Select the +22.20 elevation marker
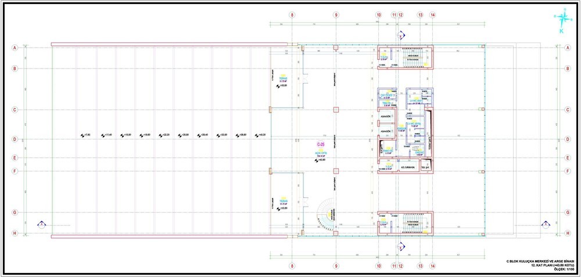 pos(163,135)
